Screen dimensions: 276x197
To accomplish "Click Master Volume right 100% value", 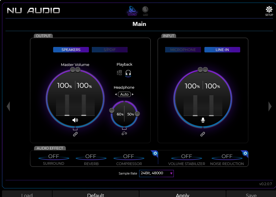I will point(84,86).
